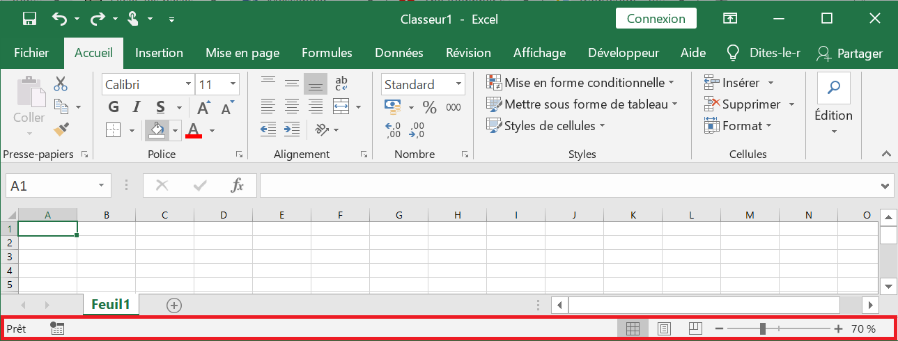Toggle italic formatting (I)
The width and height of the screenshot is (898, 341).
point(137,107)
